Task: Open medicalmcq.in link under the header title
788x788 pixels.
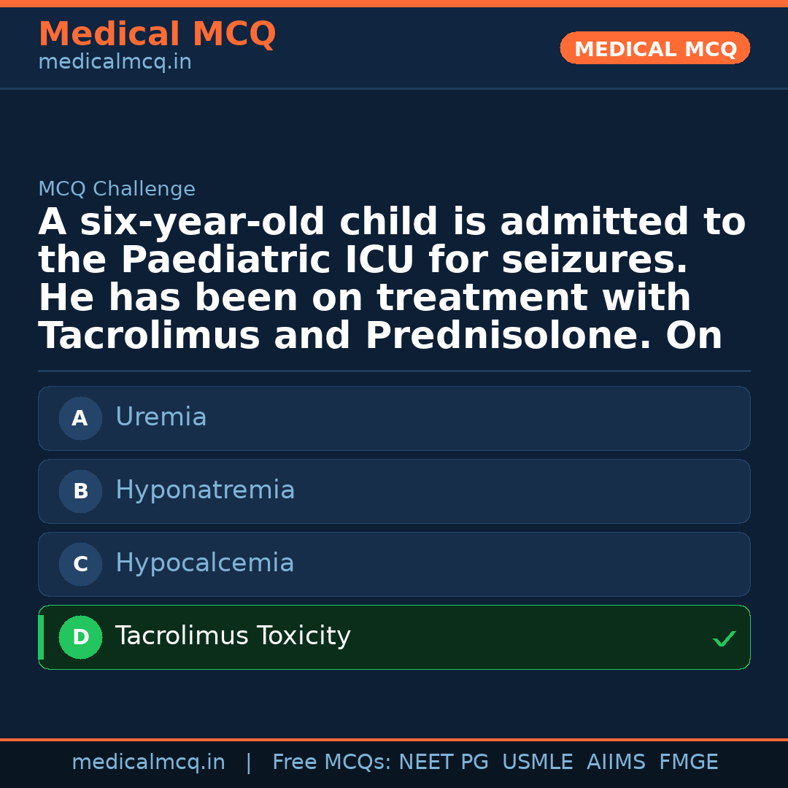Action: pyautogui.click(x=115, y=63)
